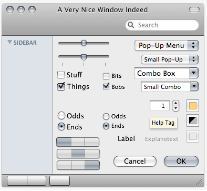Select last segment of bottom segmented control
207x191 pixels.
click(x=92, y=165)
